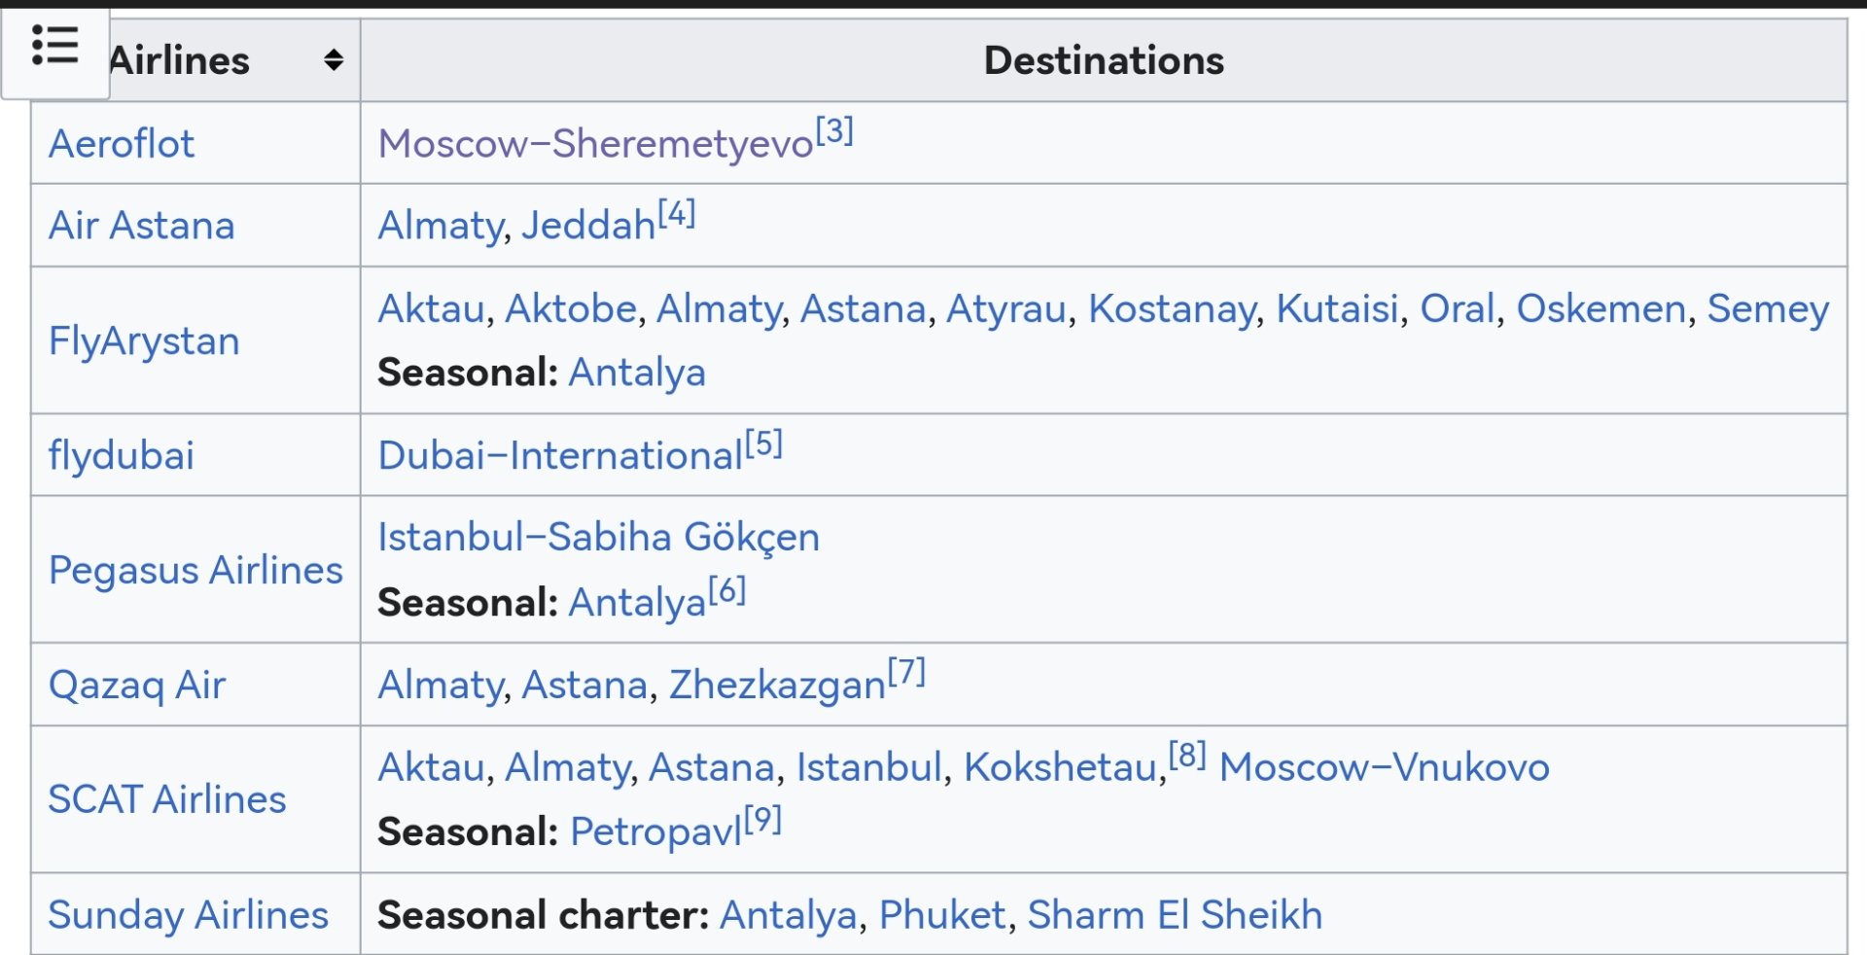Click the Moscow–Vnukovo destination link
Image resolution: width=1867 pixels, height=955 pixels.
pos(1384,767)
